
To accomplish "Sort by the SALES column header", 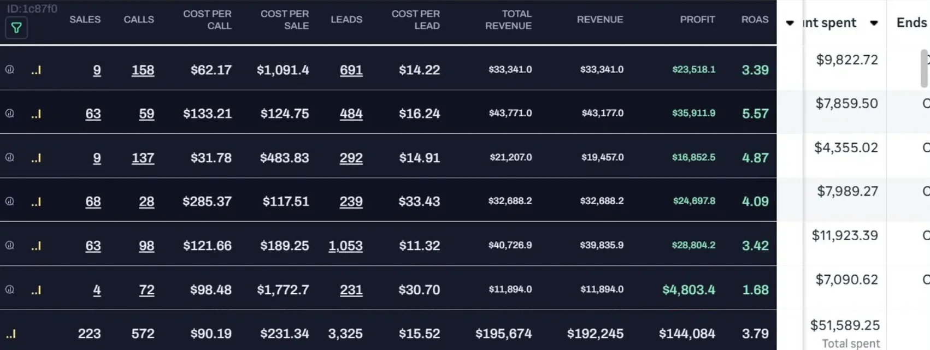I will point(85,19).
